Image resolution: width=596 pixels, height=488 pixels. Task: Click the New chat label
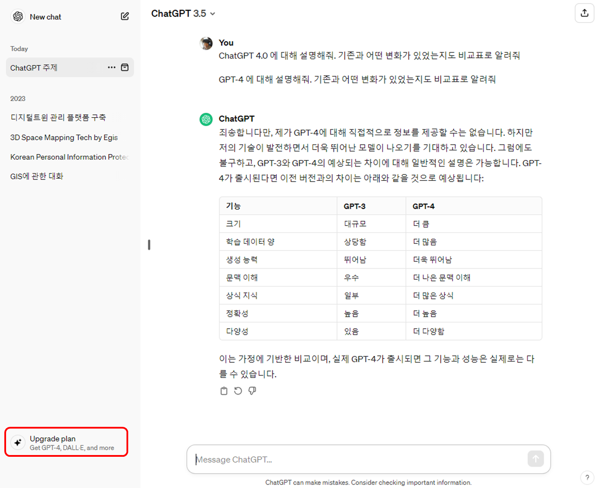coord(45,17)
